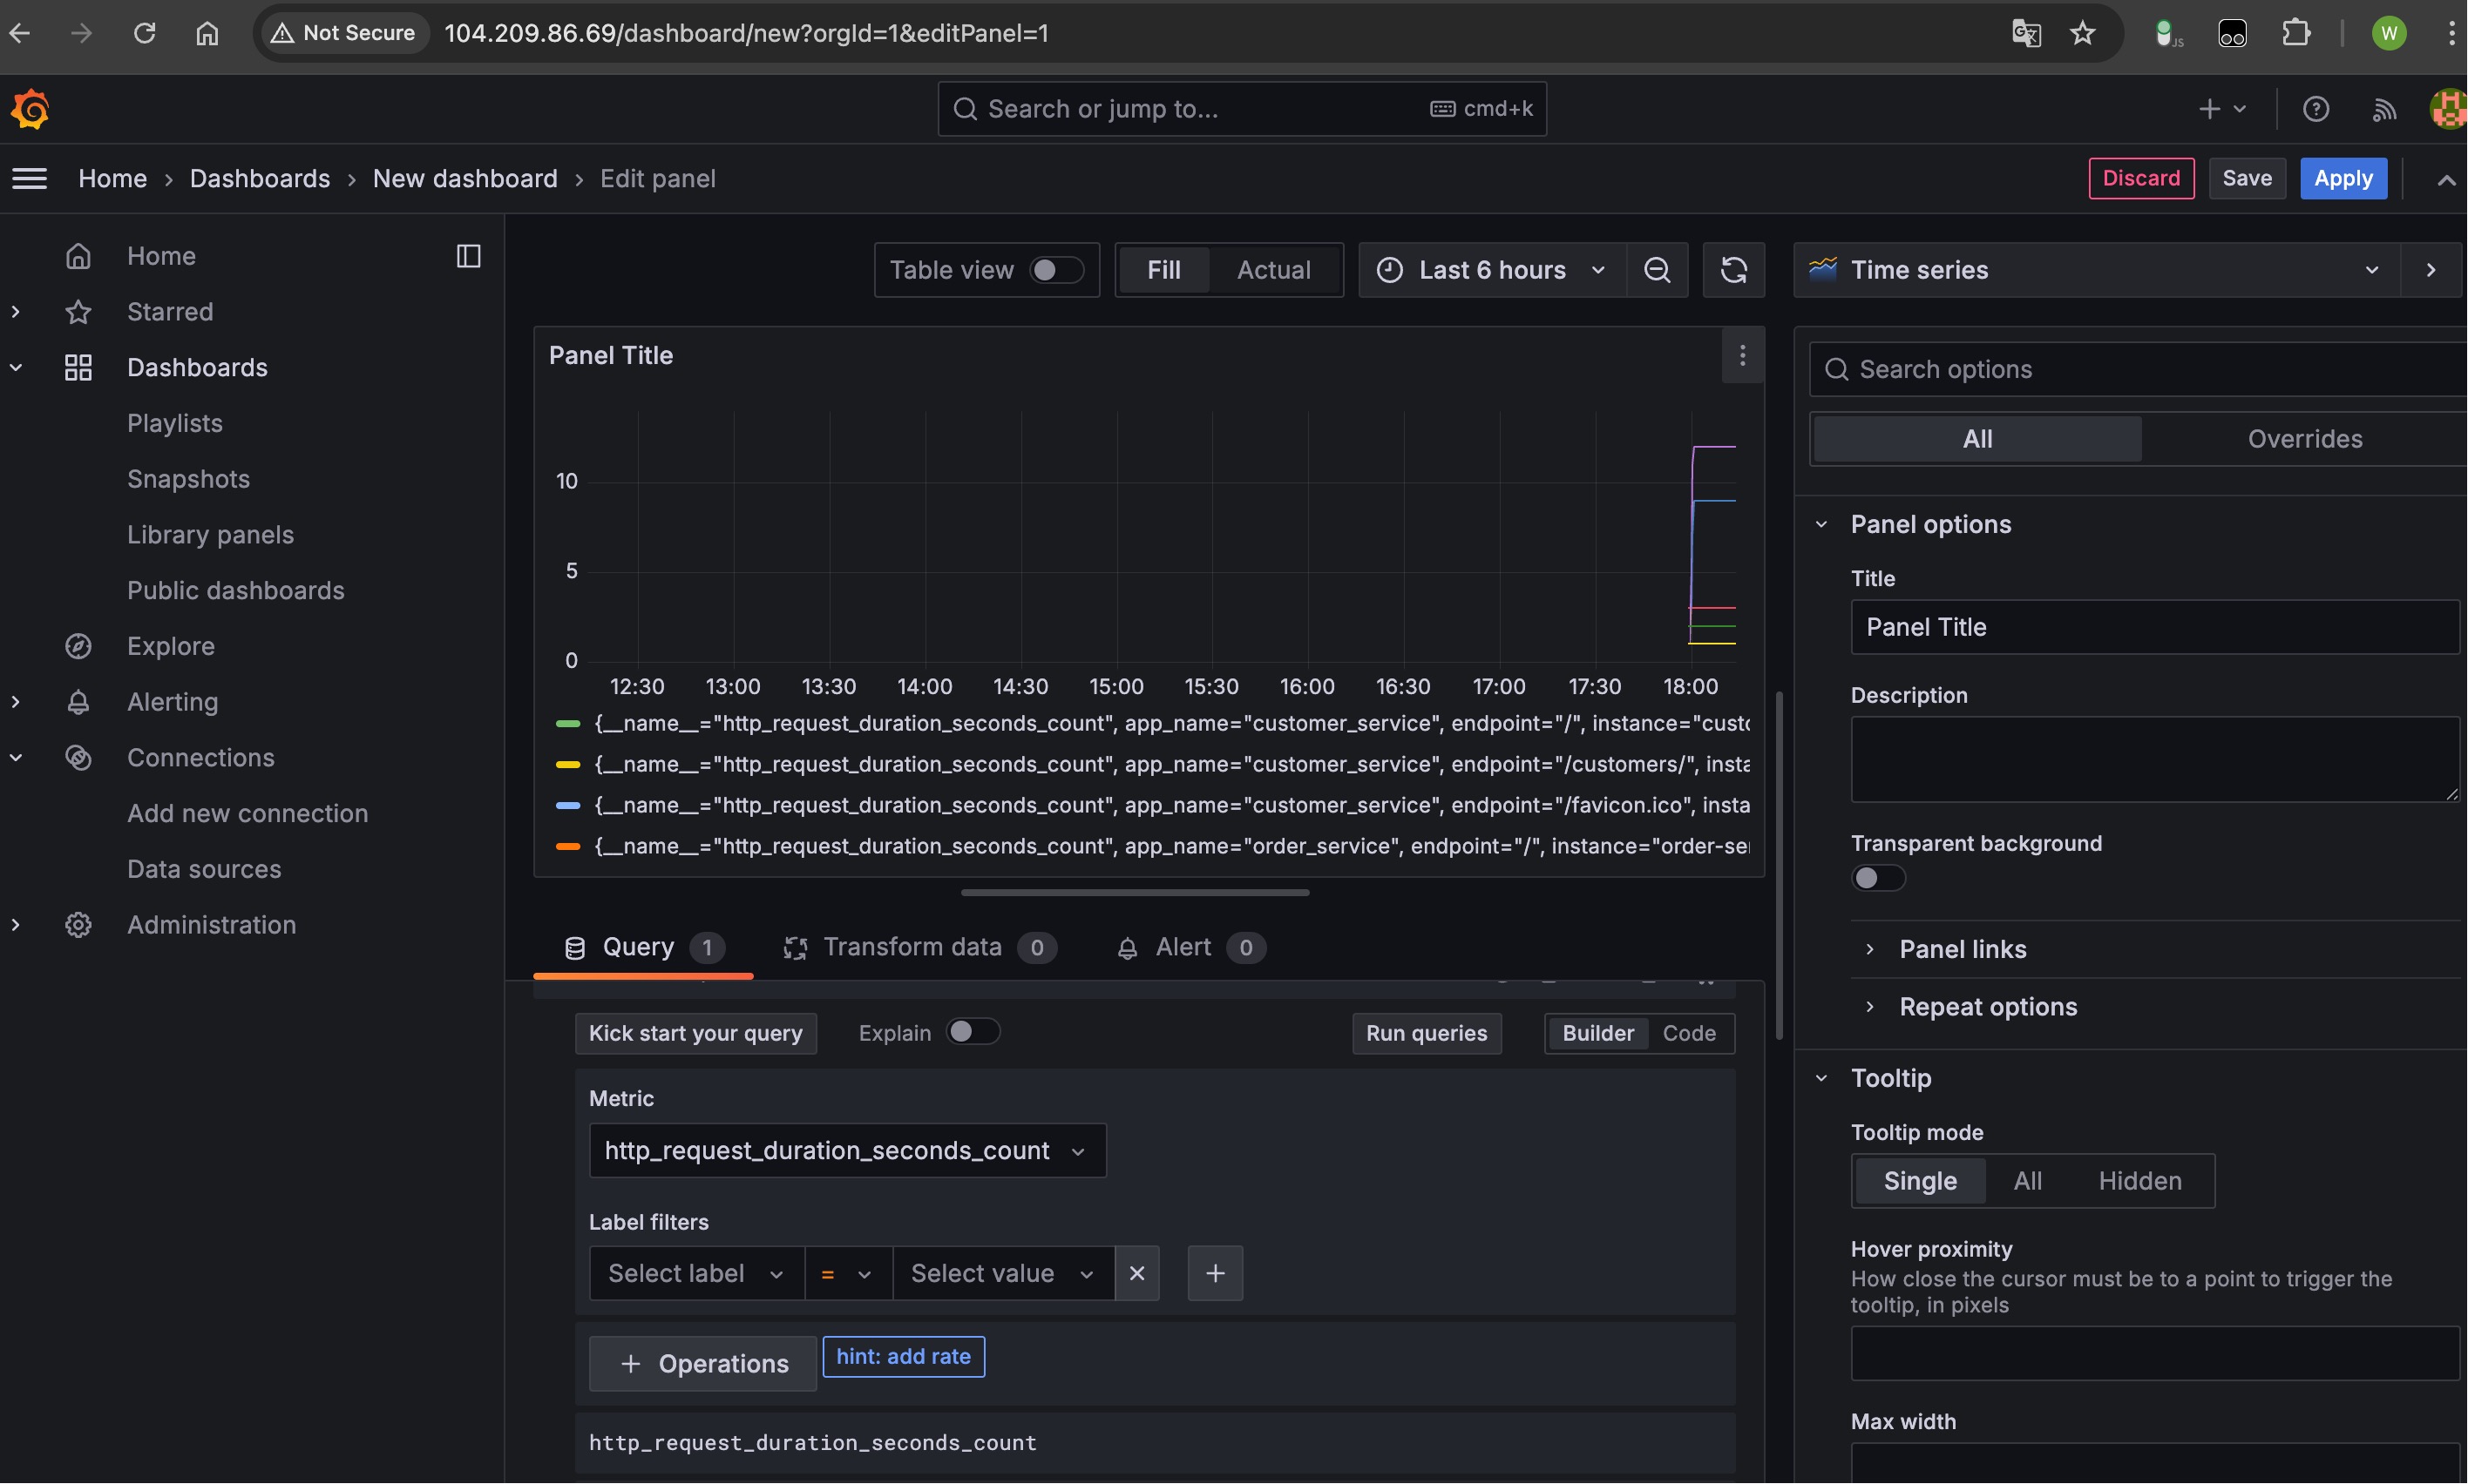This screenshot has height=1484, width=2468.
Task: Open the help question mark icon
Action: point(2315,109)
